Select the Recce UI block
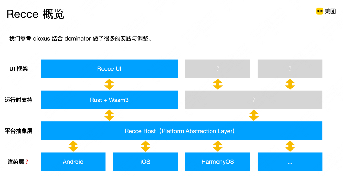The width and height of the screenshot is (343, 176). click(x=109, y=69)
